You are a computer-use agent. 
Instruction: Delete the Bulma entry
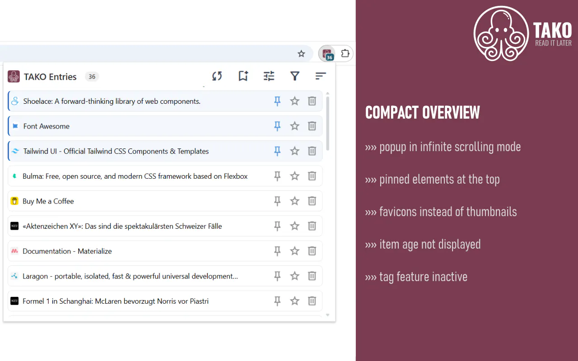click(312, 176)
